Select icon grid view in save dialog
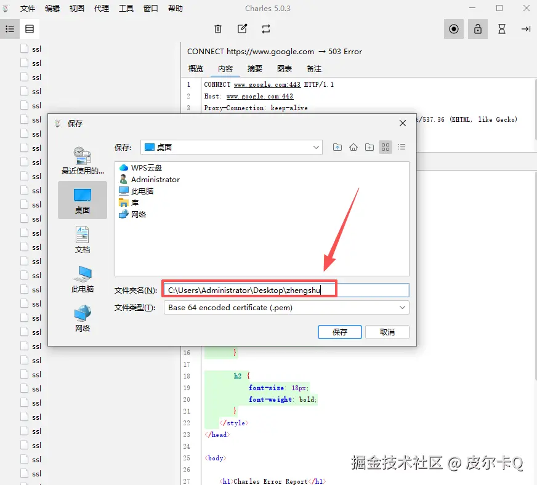The image size is (537, 485). [386, 147]
